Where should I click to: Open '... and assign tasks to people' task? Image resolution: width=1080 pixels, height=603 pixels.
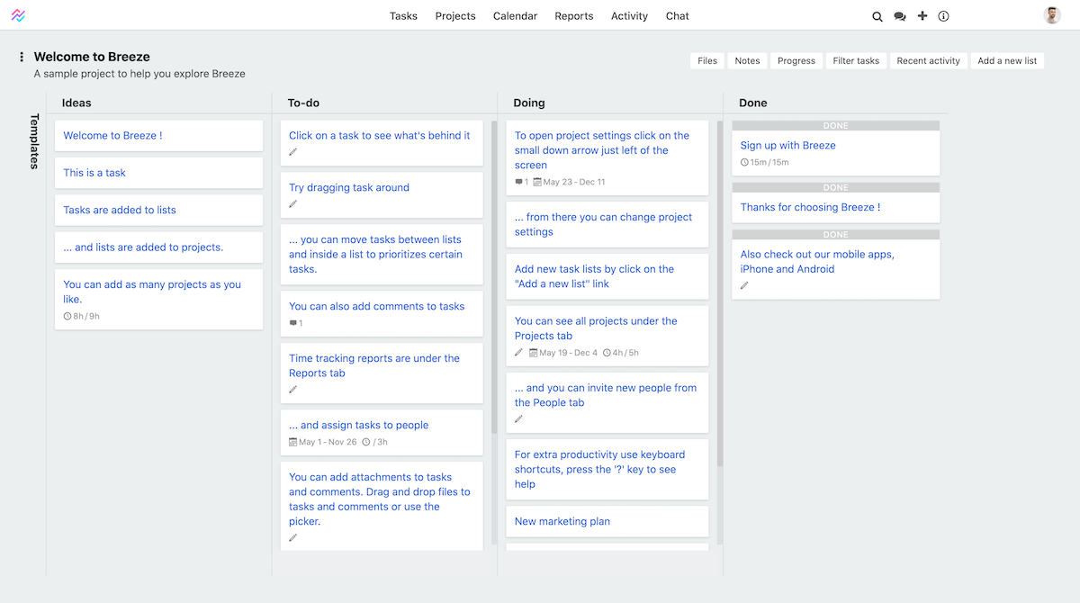(382, 432)
